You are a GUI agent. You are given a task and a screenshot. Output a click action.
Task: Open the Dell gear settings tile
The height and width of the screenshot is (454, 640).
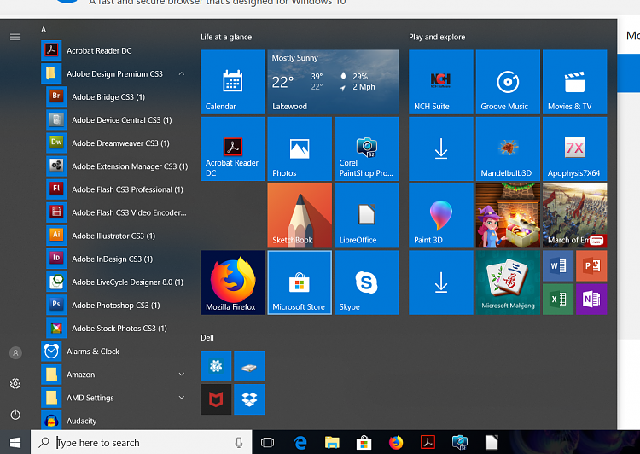216,366
